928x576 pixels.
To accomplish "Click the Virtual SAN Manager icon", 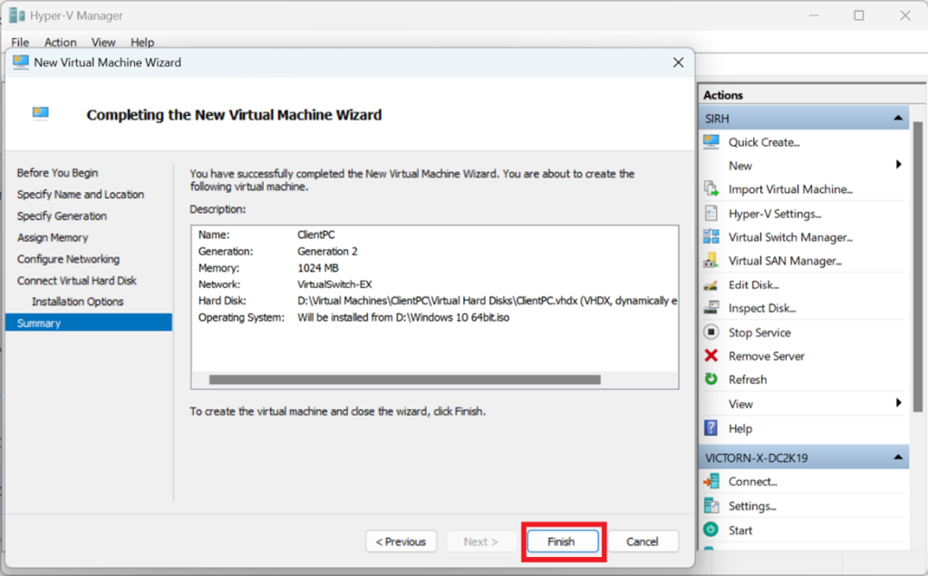I will click(711, 261).
